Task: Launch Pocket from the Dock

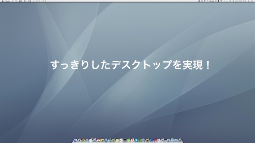Action: coord(132,140)
